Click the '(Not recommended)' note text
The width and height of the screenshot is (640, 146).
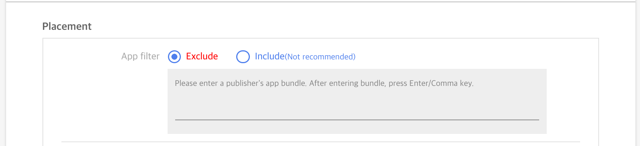coord(320,57)
